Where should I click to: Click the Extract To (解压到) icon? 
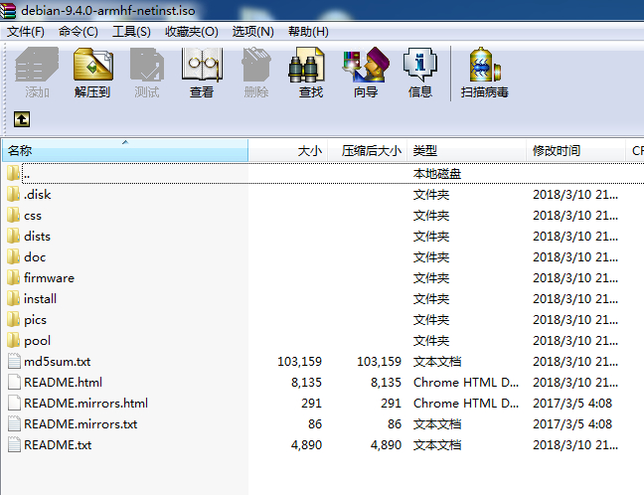click(92, 65)
